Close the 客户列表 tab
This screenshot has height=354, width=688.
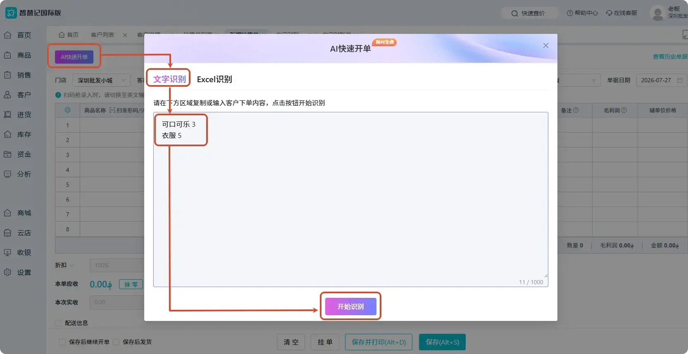(x=125, y=35)
